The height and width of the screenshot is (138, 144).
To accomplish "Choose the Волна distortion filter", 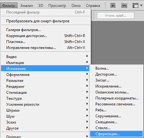I will tap(116, 68).
